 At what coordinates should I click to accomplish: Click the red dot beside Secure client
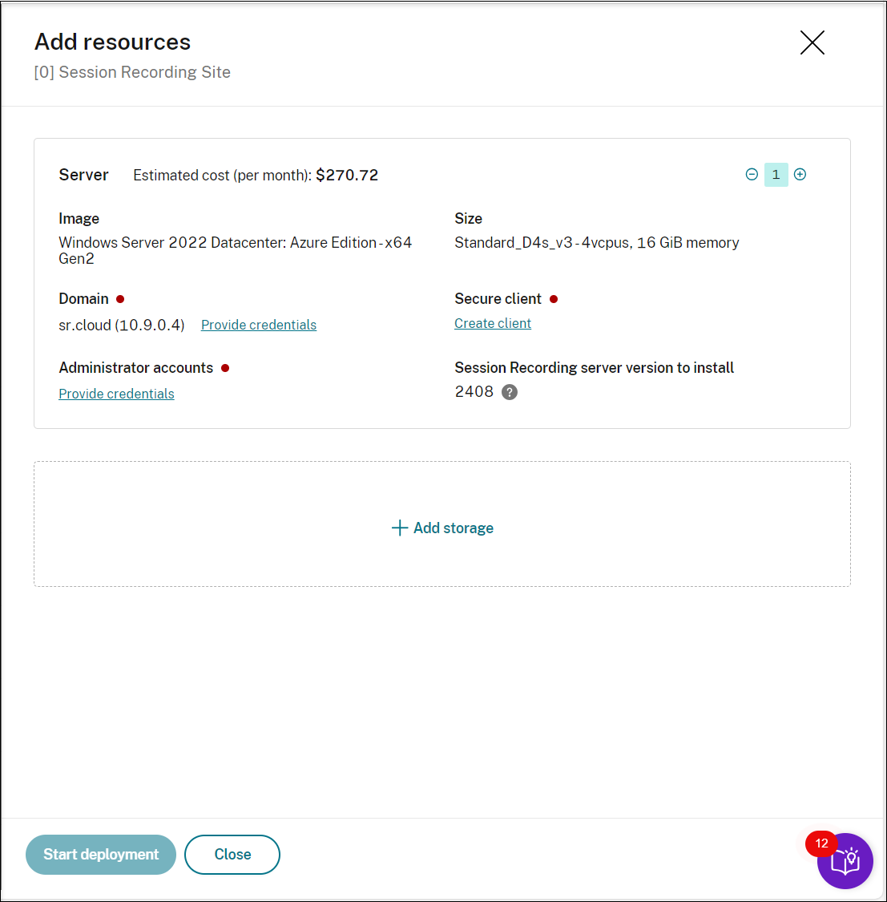pyautogui.click(x=554, y=299)
